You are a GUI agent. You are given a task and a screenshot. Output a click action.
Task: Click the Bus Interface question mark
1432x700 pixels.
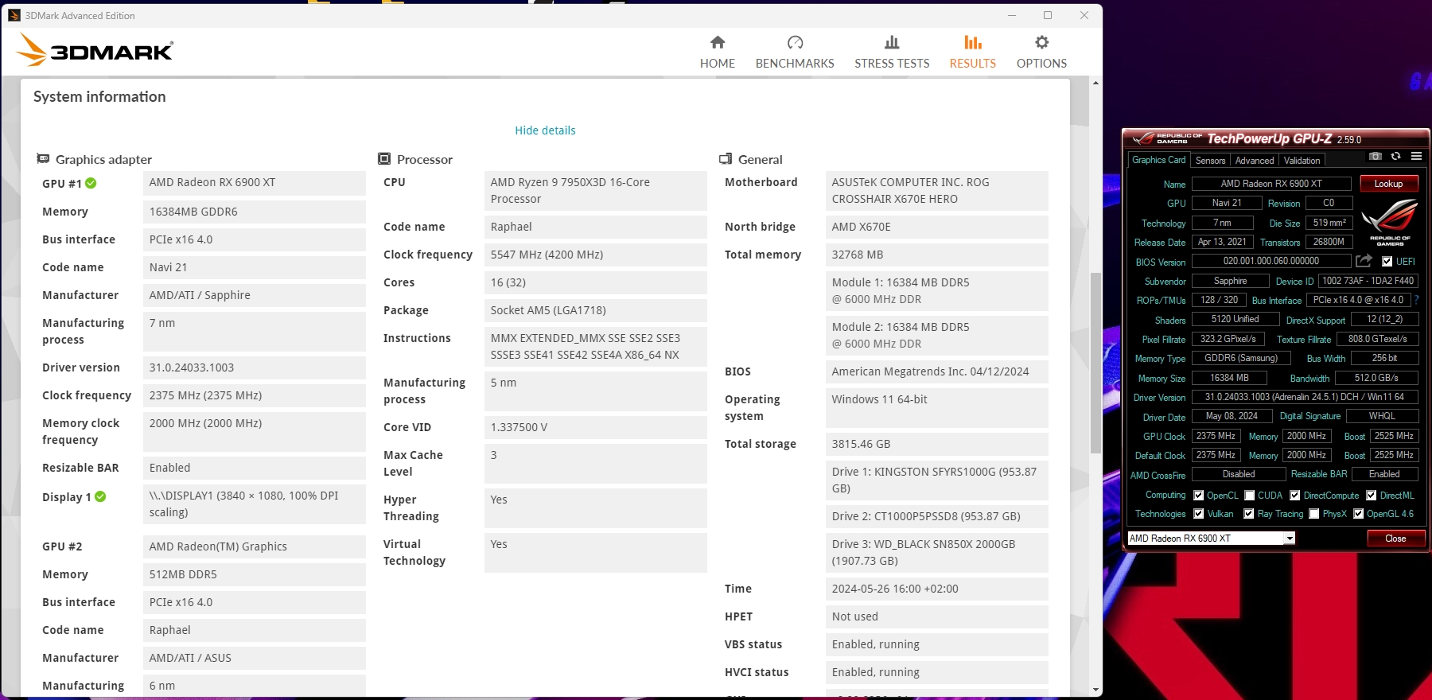click(x=1417, y=300)
